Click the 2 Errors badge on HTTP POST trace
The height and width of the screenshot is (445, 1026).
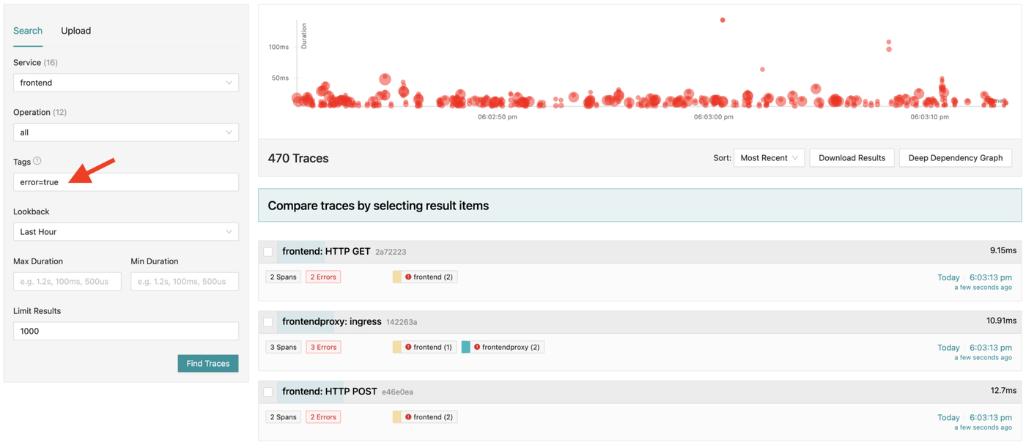[322, 417]
